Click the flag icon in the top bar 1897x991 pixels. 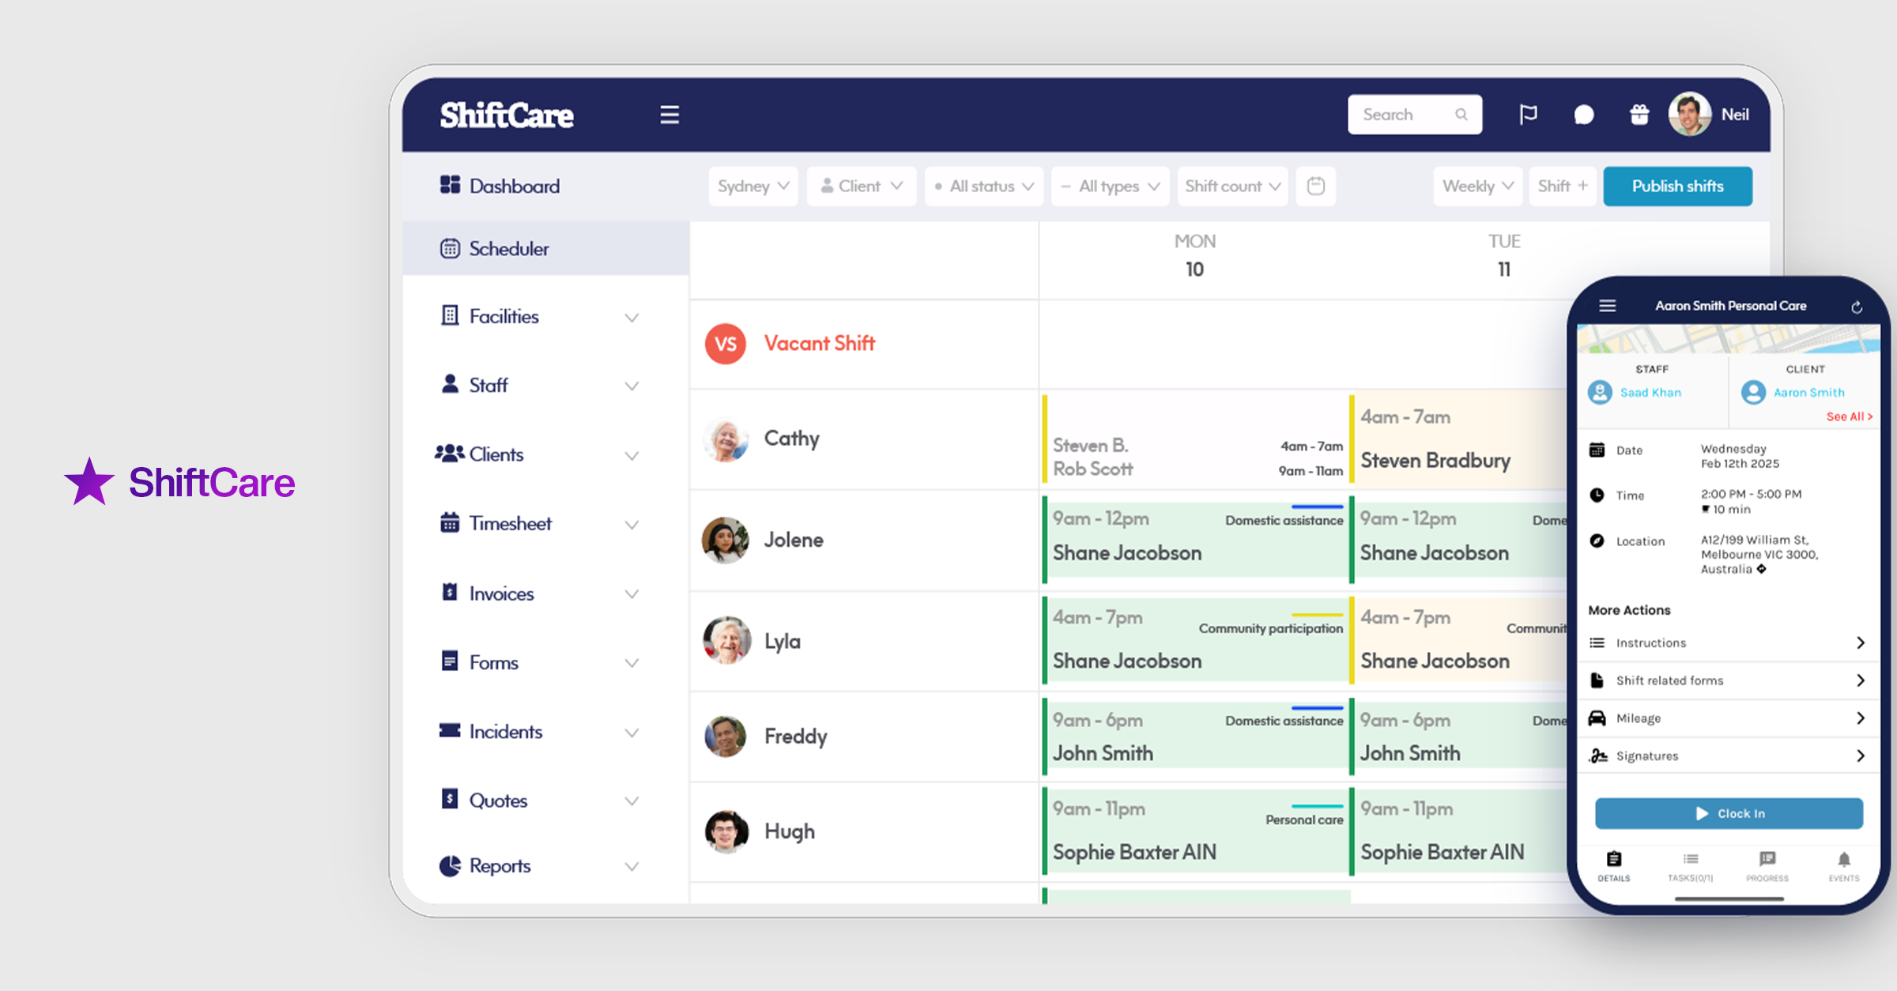click(1528, 115)
